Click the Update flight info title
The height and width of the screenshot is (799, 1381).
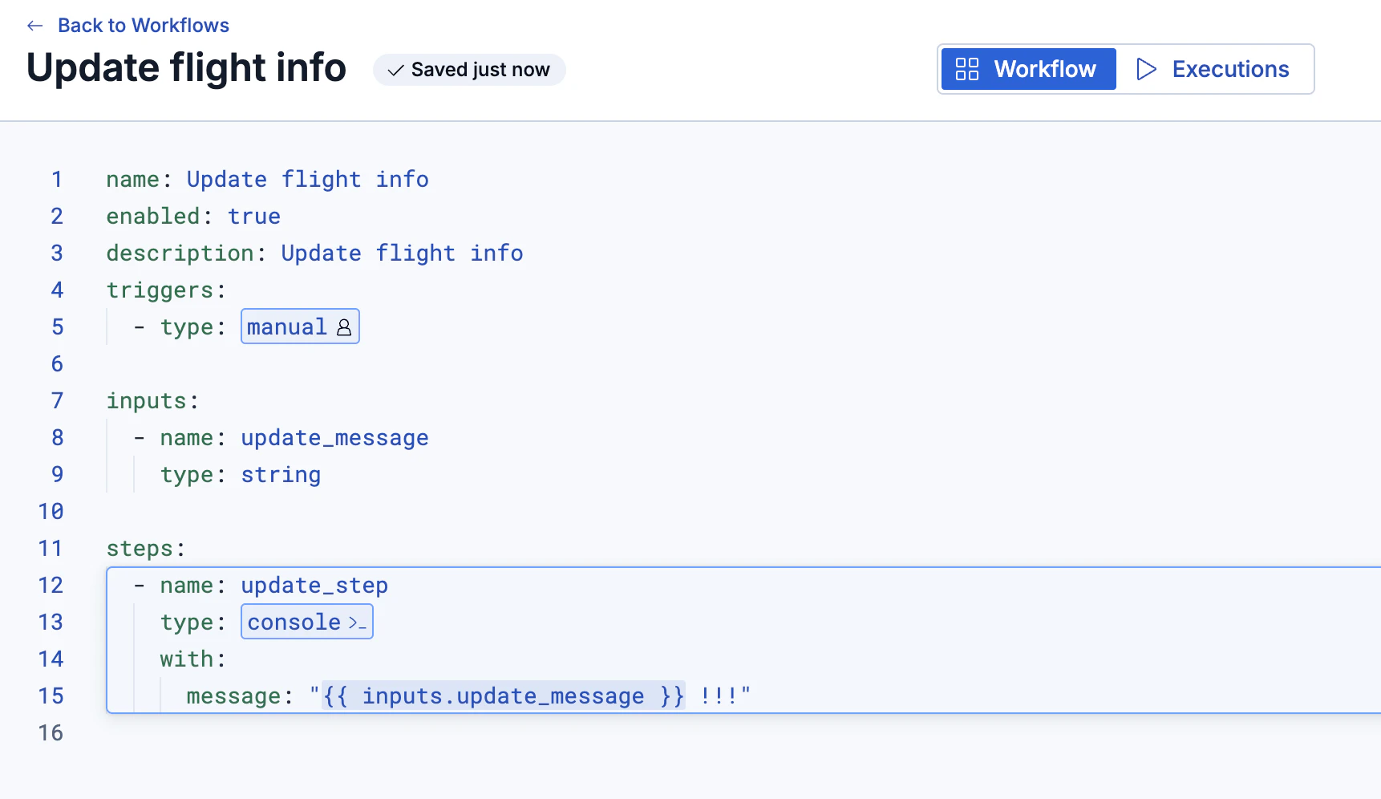click(186, 67)
